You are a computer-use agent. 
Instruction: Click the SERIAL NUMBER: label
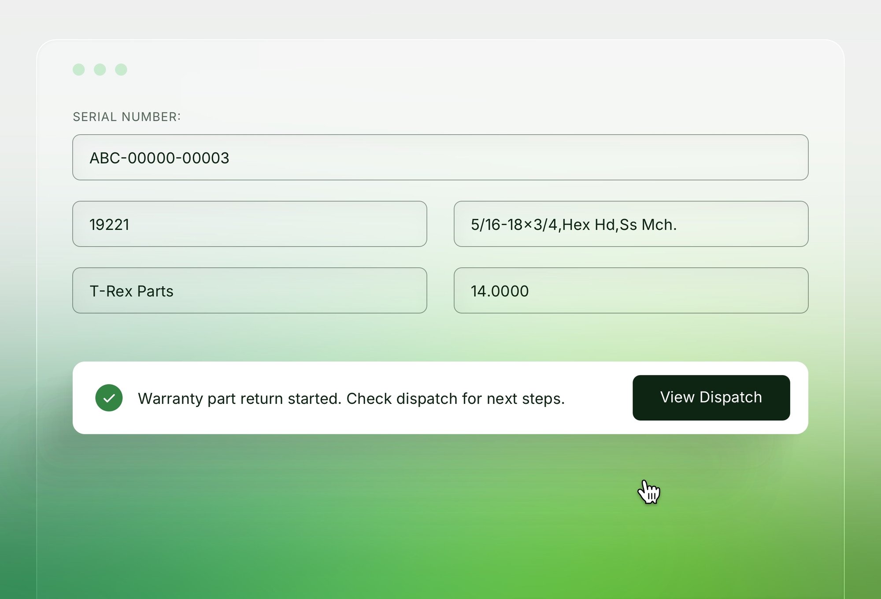pos(127,117)
